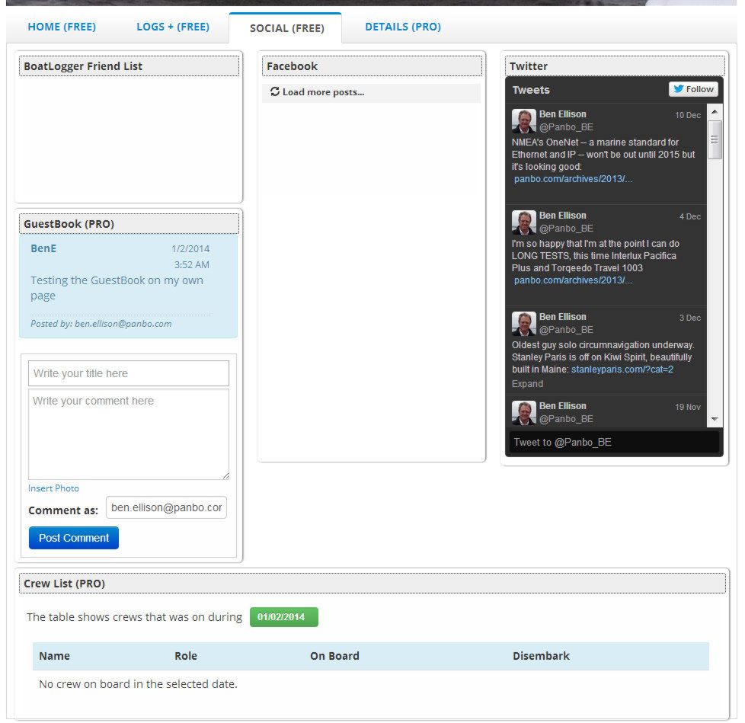The image size is (745, 723).
Task: Open the stanleyparis.com link in the tweet
Action: 622,369
